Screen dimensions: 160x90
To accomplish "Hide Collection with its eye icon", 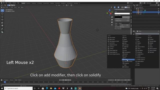I will (158, 9).
